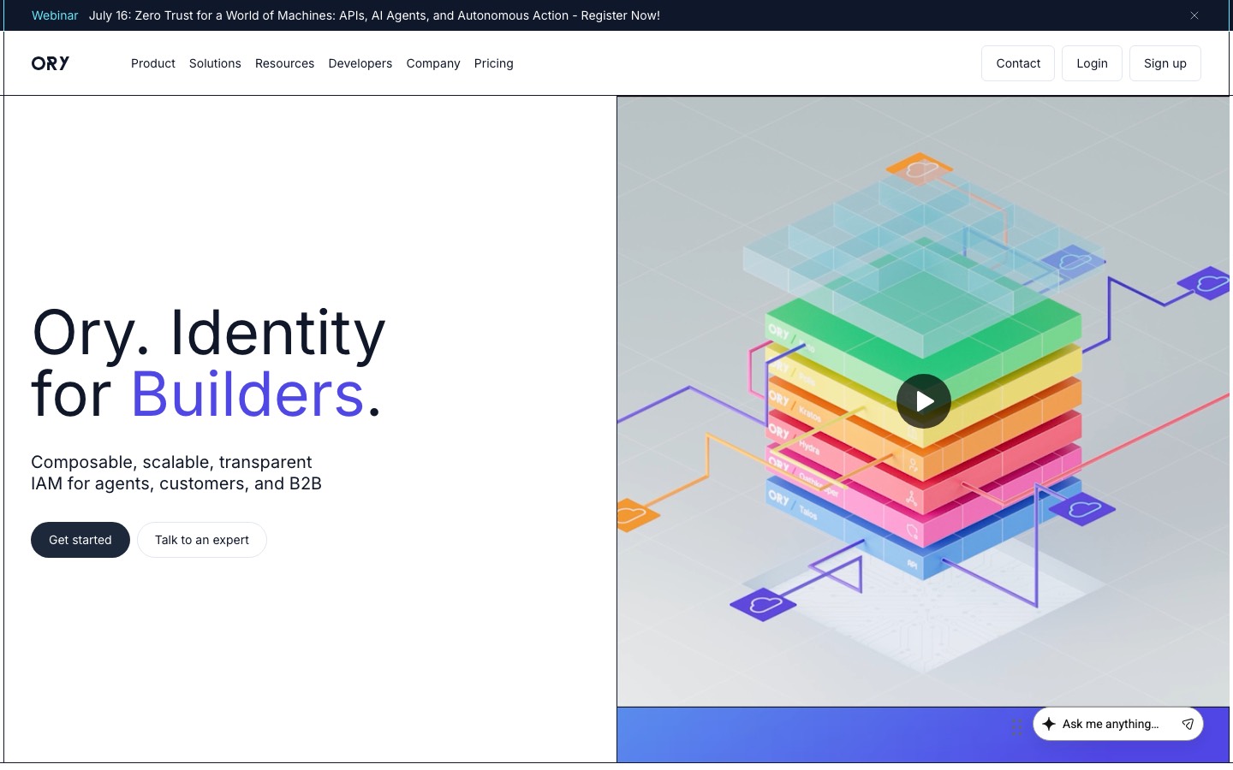Click the 'Ory. Identity for Builders.' heading
The width and height of the screenshot is (1233, 770).
point(209,363)
